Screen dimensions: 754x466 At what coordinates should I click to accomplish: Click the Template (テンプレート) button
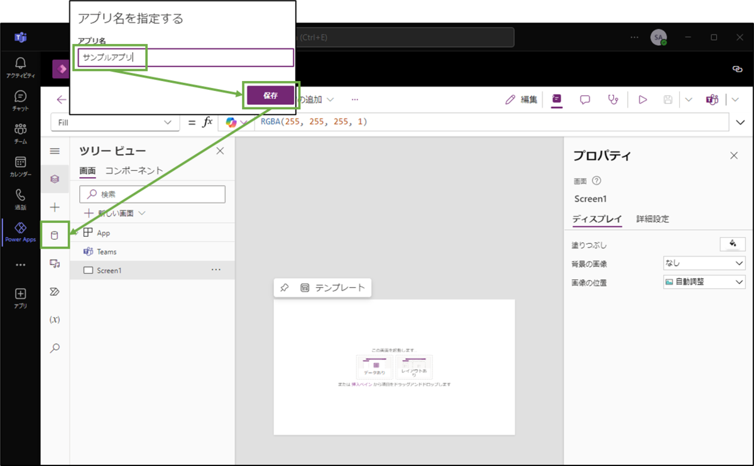[333, 288]
